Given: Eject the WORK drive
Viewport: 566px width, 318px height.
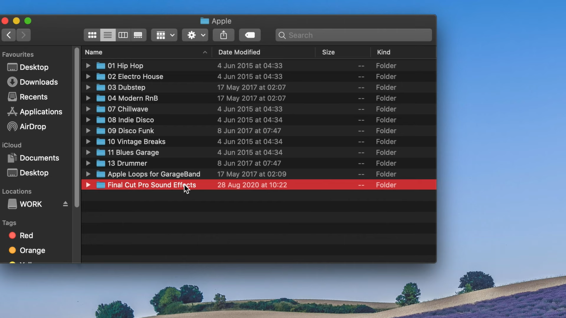Looking at the screenshot, I should pos(65,204).
